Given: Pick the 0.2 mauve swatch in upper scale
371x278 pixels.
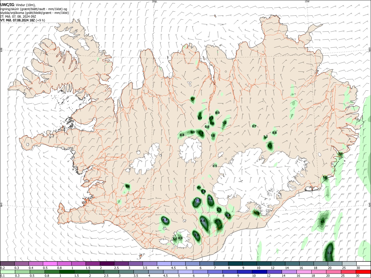Looking at the screenshot, I should [7, 264].
